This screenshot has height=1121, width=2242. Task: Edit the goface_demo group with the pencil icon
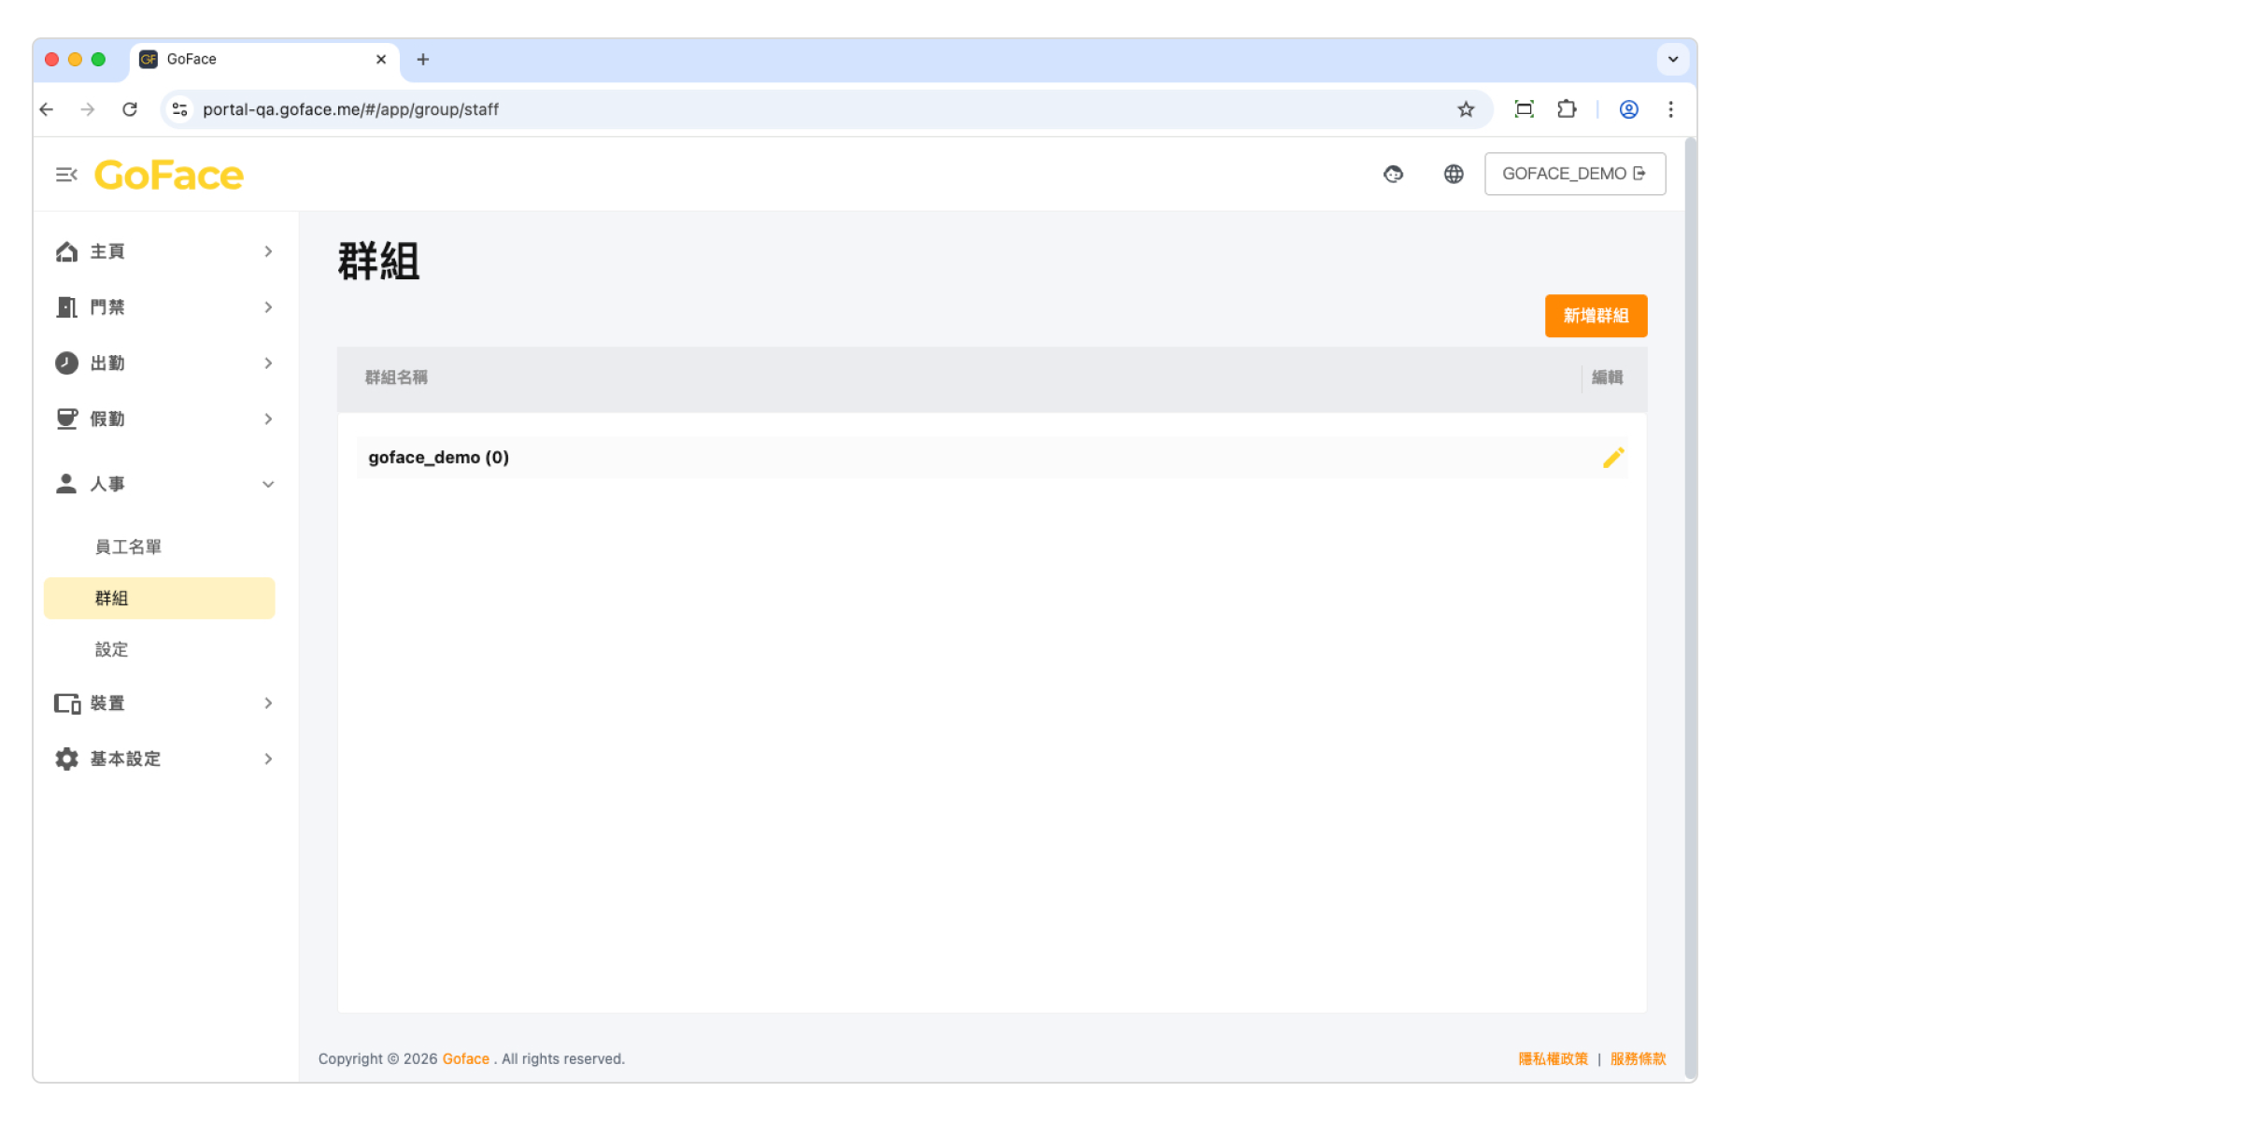(1613, 458)
